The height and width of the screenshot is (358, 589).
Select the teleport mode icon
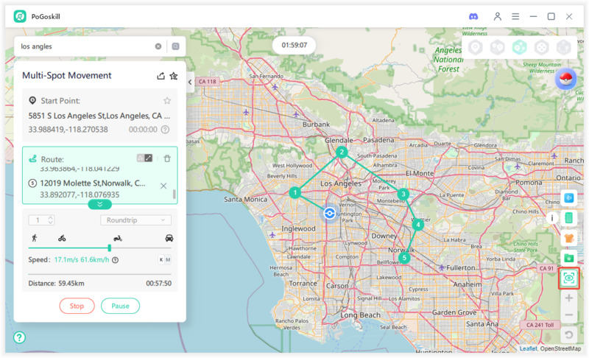[x=475, y=47]
